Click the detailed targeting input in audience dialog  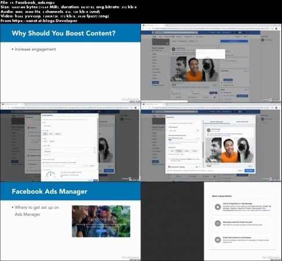(x=68, y=166)
